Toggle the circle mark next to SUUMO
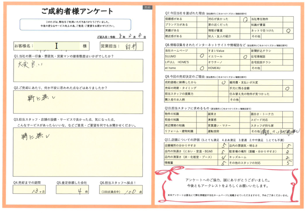This screenshot has width=306, height=213. click(201, 57)
